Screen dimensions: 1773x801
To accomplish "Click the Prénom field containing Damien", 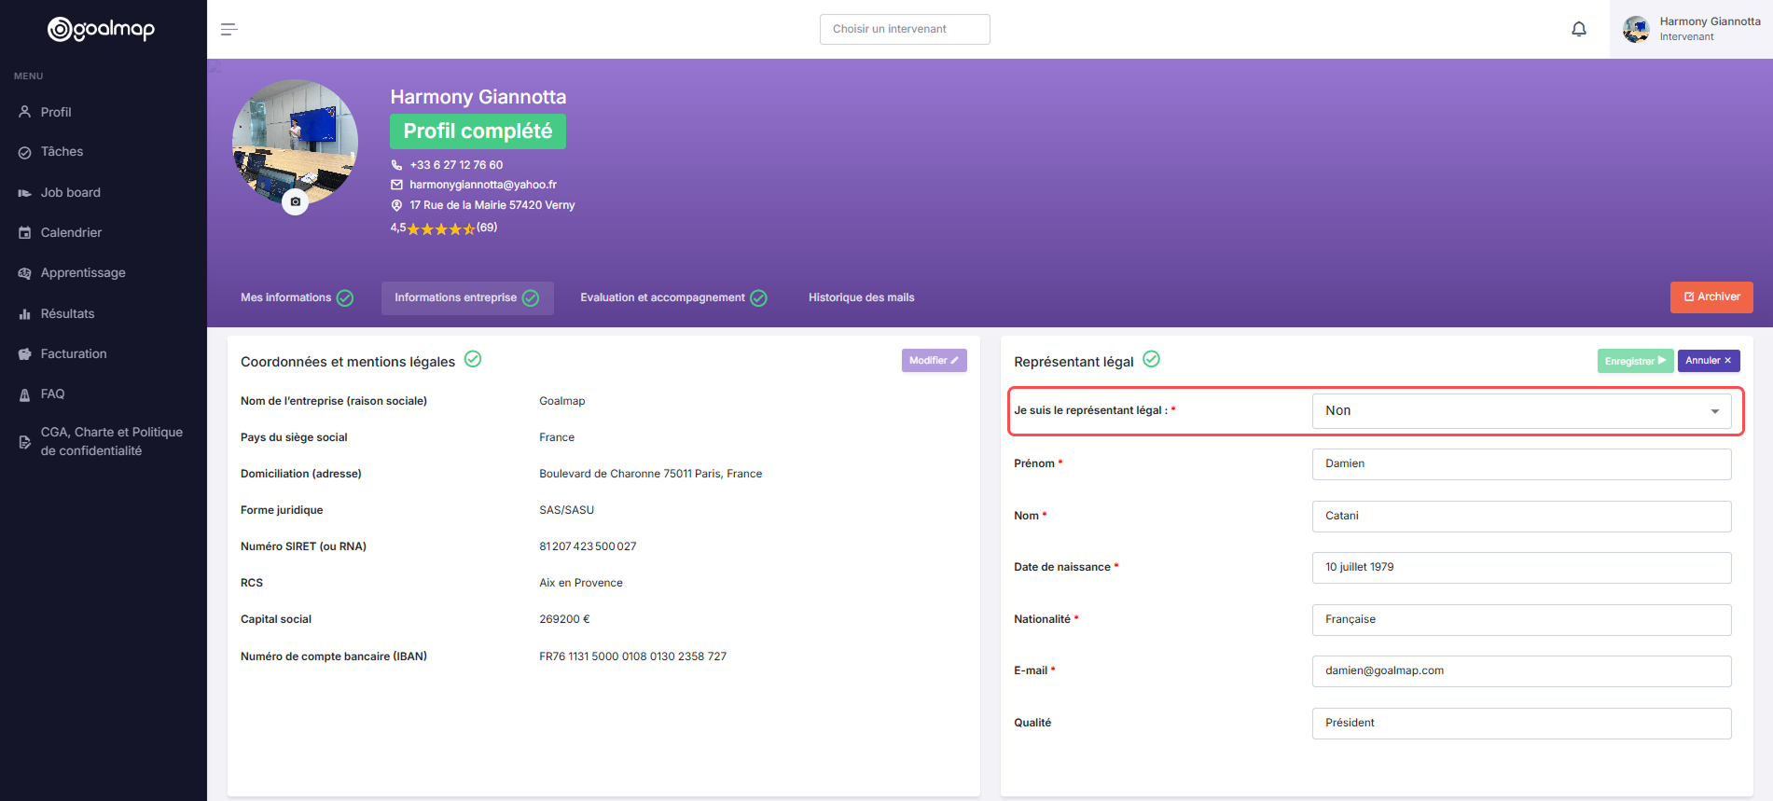I will click(x=1521, y=464).
